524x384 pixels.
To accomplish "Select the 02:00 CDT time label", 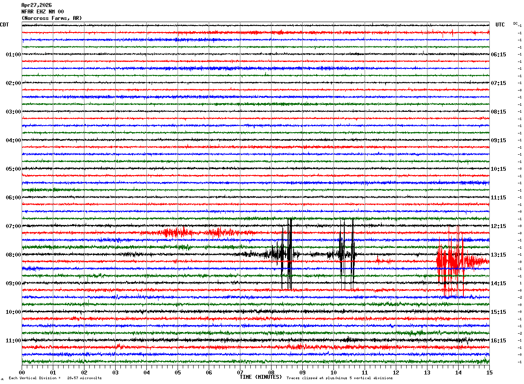I will (x=13, y=83).
